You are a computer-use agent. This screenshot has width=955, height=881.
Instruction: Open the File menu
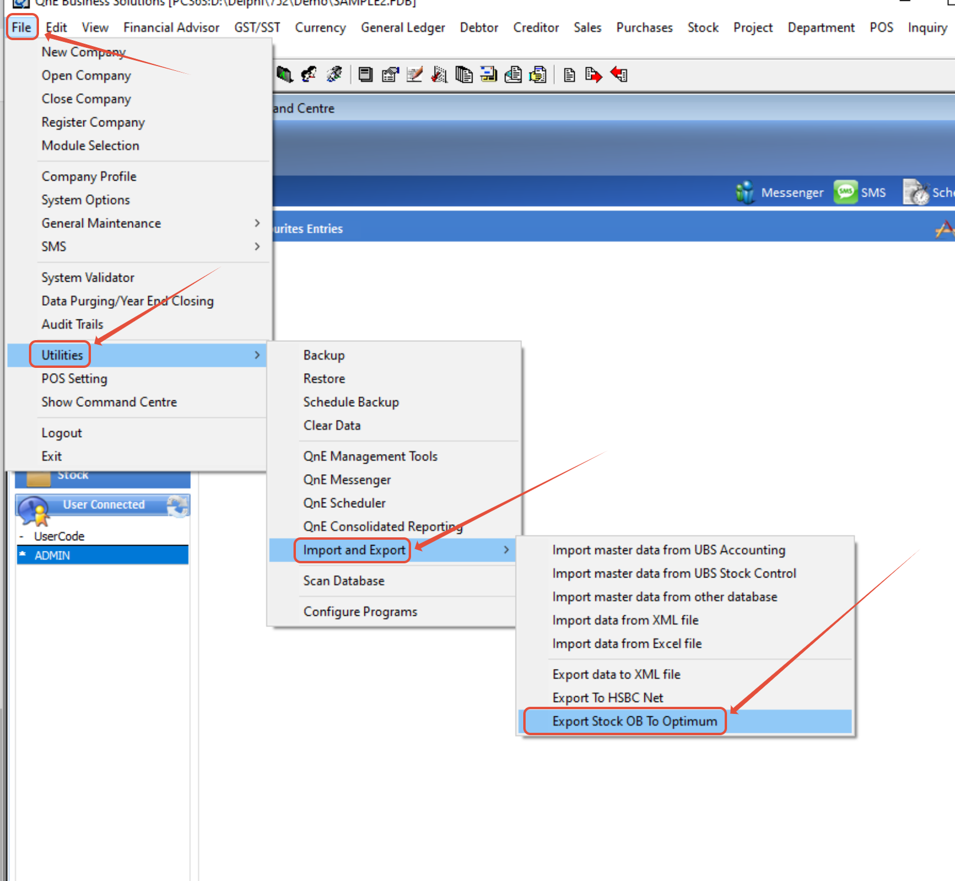(x=21, y=27)
